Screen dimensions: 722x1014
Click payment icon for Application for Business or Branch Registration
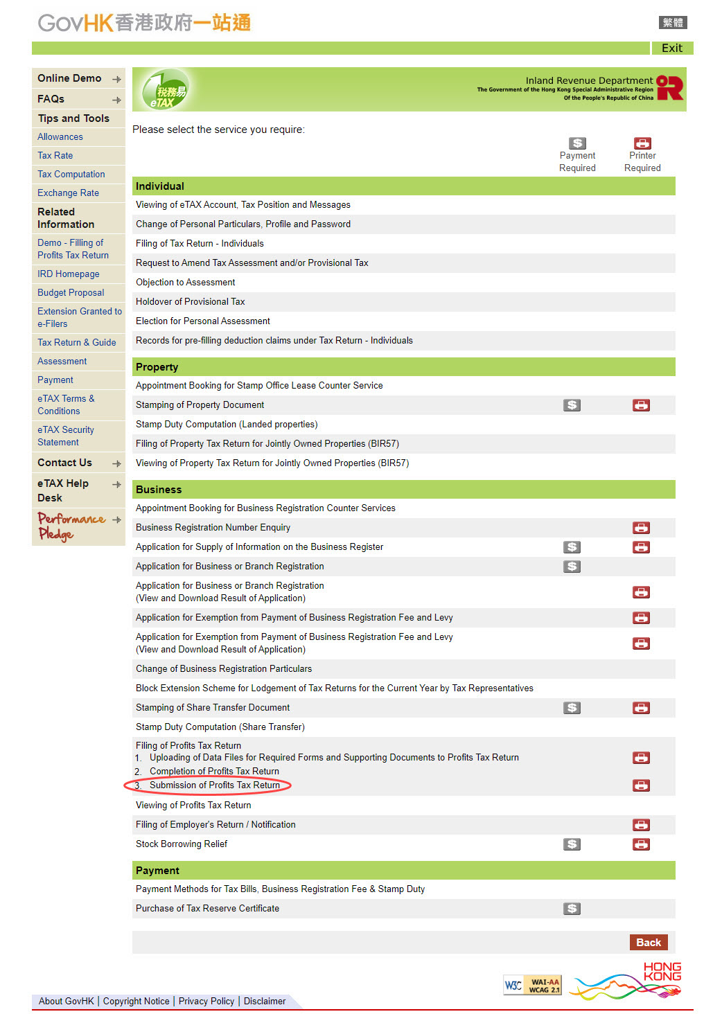(x=572, y=567)
